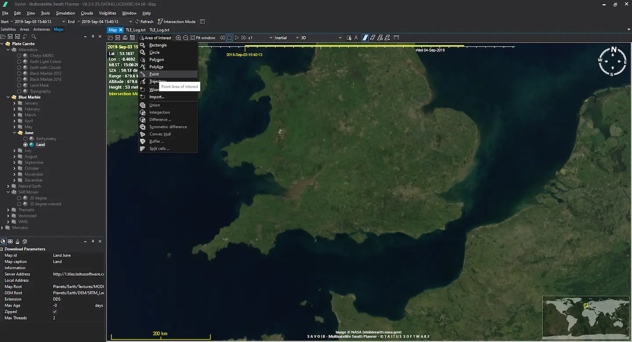
Task: Click the Convex Hull icon
Action: coord(142,134)
